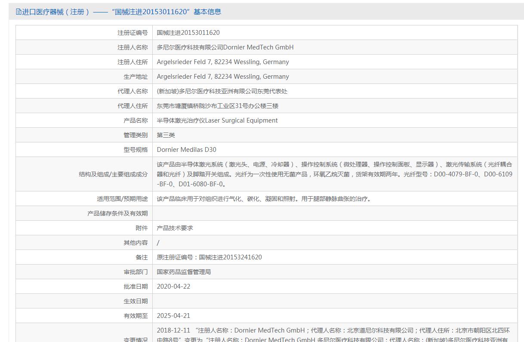524x342 pixels.
Task: Select the 附件 label
Action: [142, 228]
